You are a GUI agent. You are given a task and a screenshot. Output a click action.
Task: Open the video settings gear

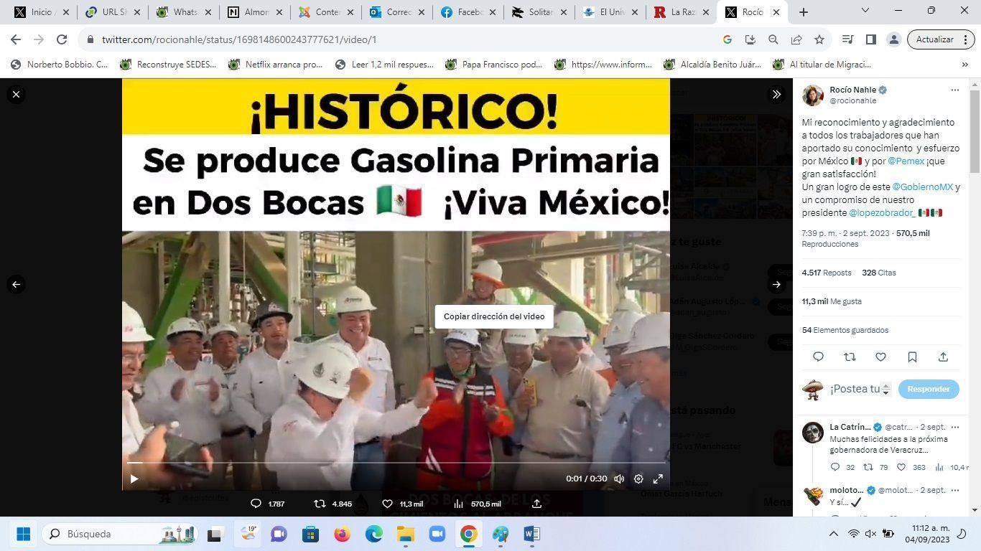[638, 479]
